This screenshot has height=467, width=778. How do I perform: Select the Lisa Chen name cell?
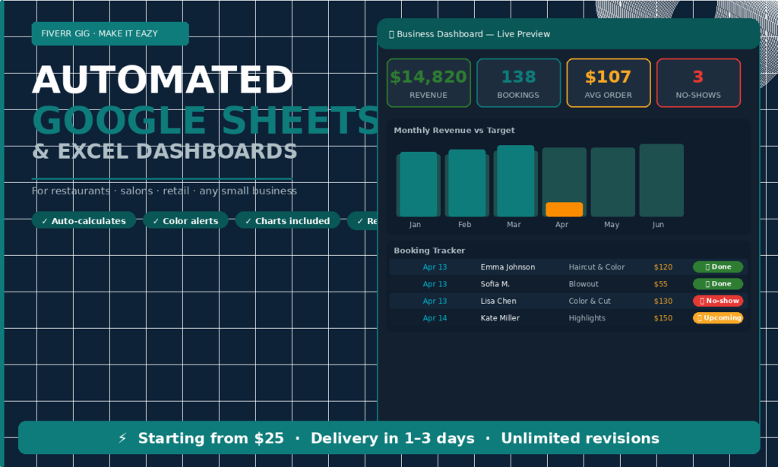pyautogui.click(x=498, y=301)
